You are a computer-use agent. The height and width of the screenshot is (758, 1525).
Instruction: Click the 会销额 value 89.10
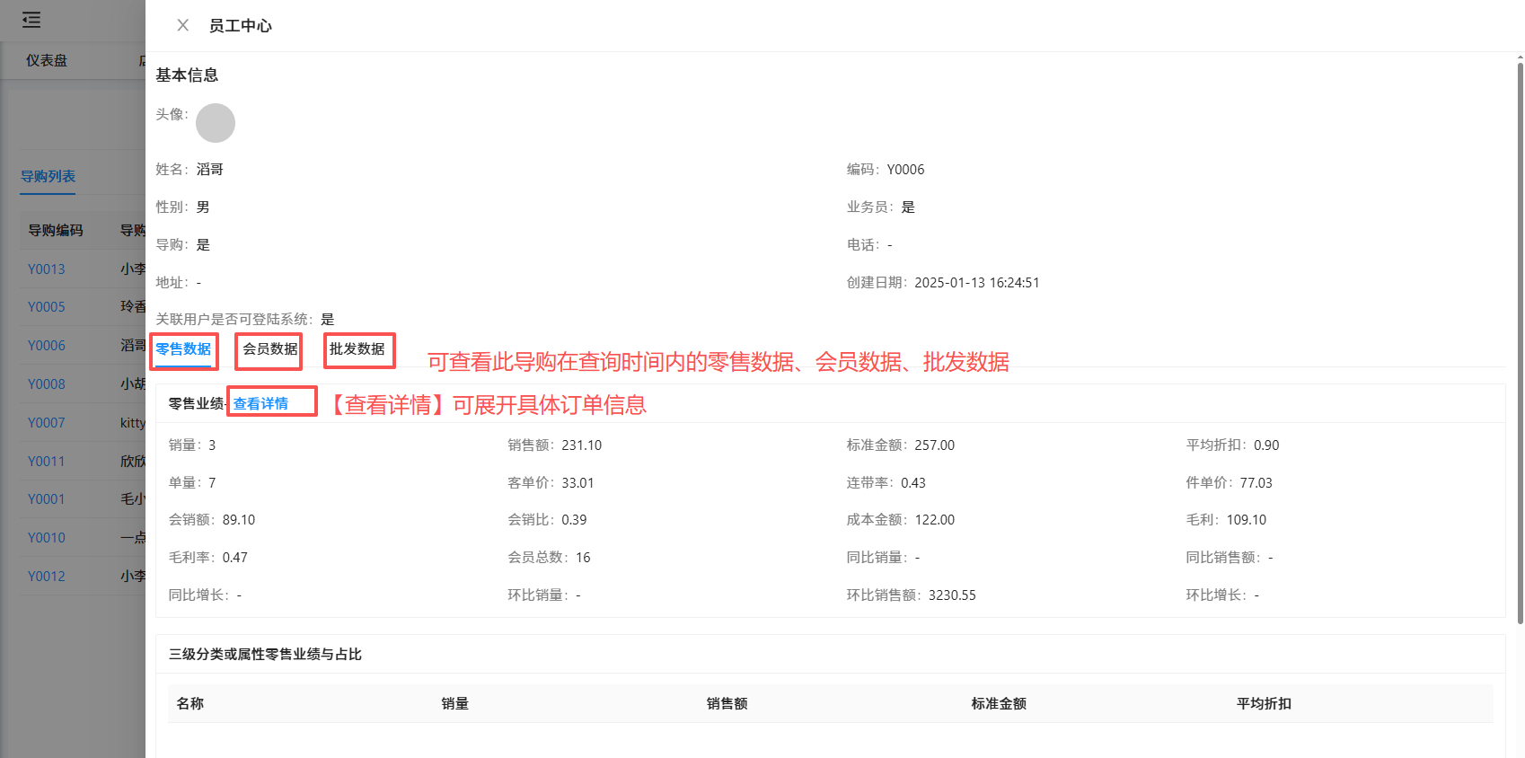(239, 519)
